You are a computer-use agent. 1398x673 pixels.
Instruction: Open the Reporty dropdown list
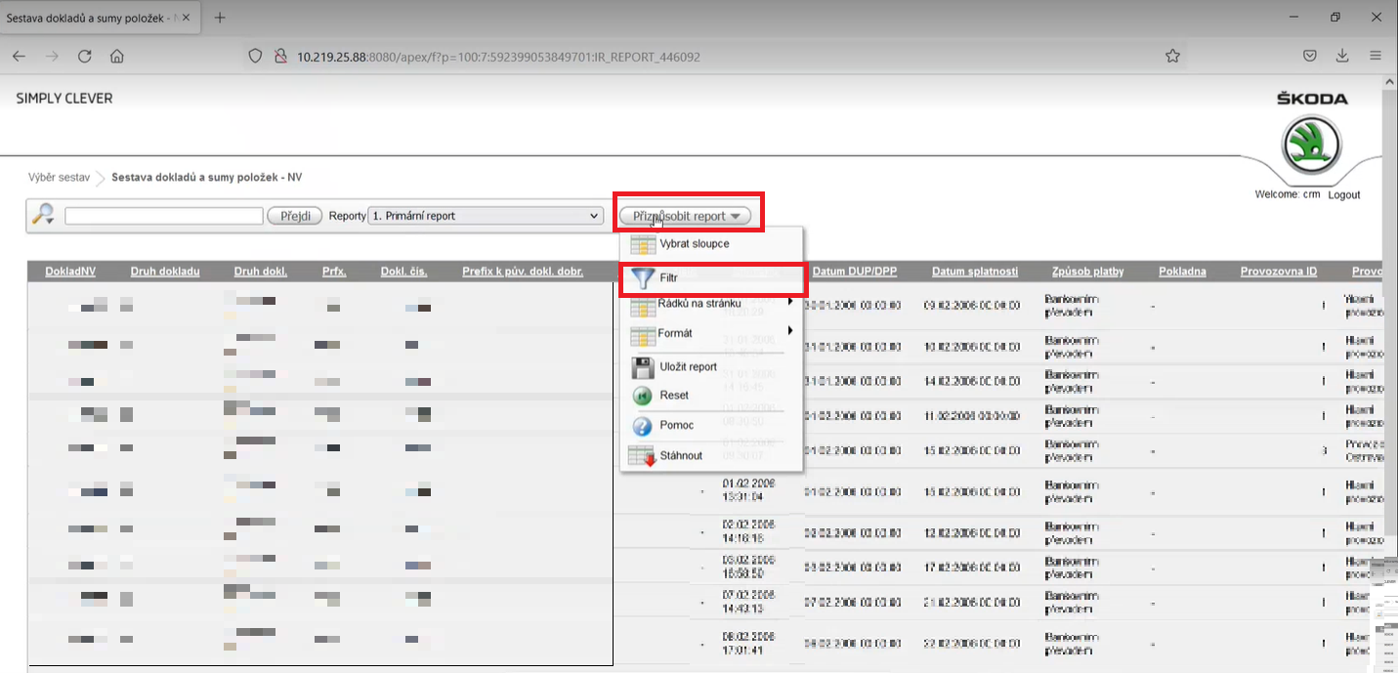486,216
